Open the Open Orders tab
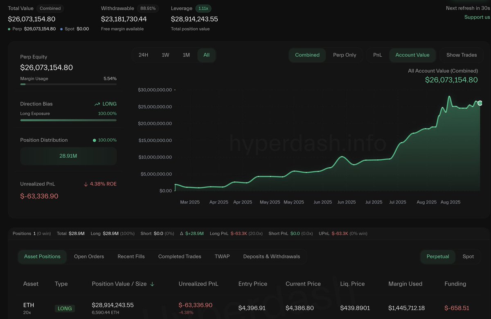The image size is (491, 319). point(89,257)
